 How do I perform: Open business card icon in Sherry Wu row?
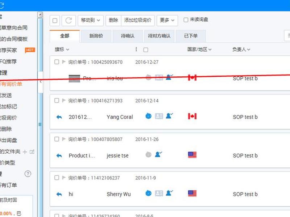click(x=159, y=193)
